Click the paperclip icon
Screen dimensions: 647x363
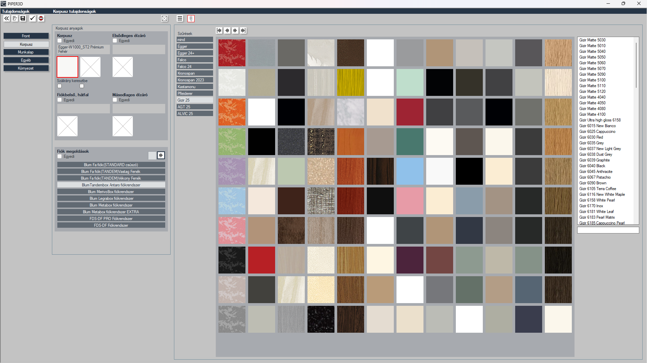click(191, 19)
